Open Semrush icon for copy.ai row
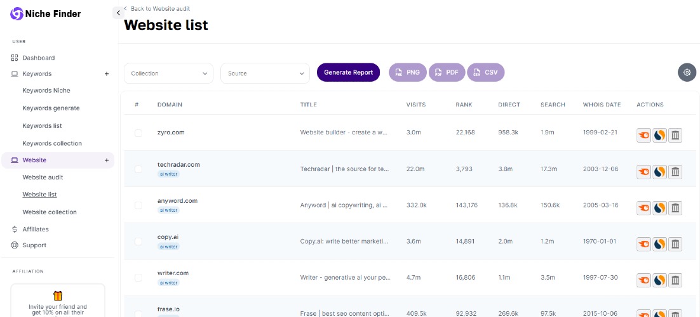This screenshot has width=700, height=317. click(x=643, y=243)
